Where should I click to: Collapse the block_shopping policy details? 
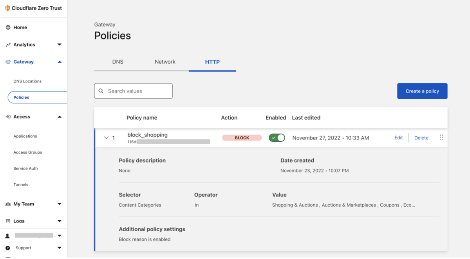click(x=106, y=138)
